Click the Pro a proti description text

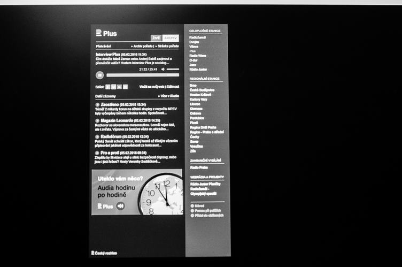click(x=135, y=159)
